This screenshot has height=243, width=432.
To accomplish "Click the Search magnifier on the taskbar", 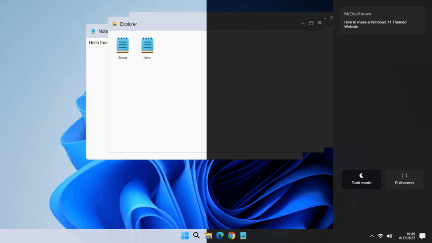I will [x=196, y=235].
